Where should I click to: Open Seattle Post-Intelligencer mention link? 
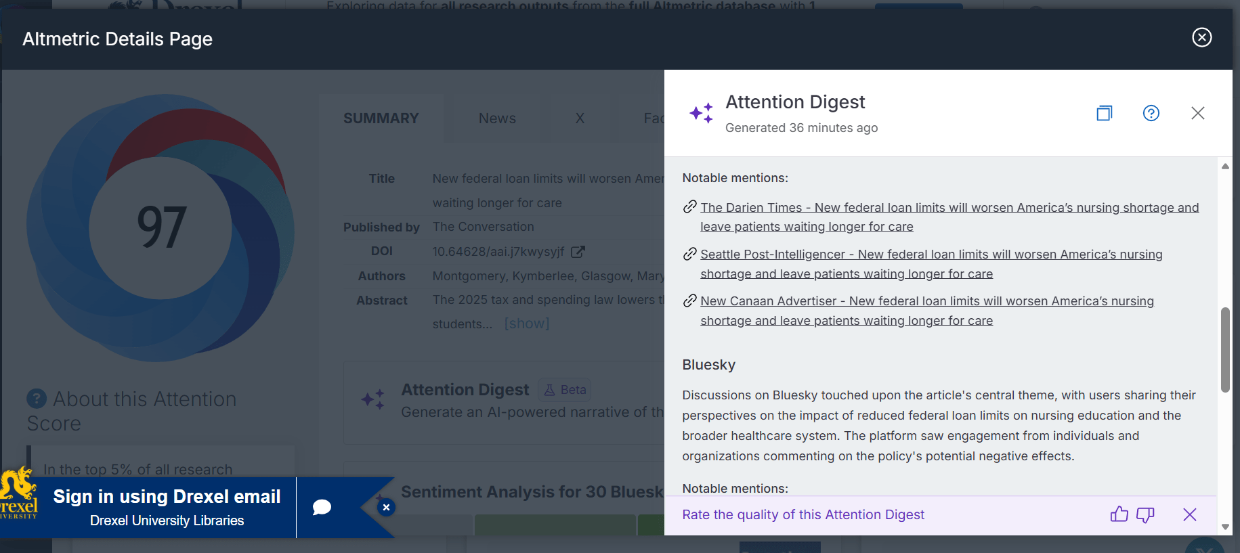(x=931, y=264)
